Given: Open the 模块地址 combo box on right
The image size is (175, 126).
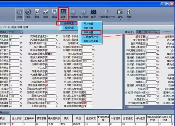Looking at the screenshot, I should click(148, 32).
